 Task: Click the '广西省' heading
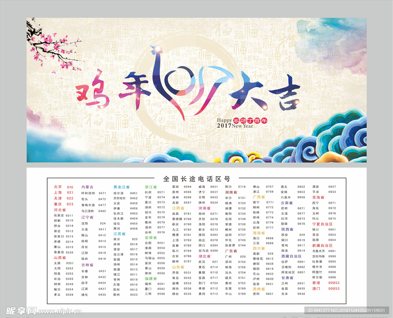259,197
